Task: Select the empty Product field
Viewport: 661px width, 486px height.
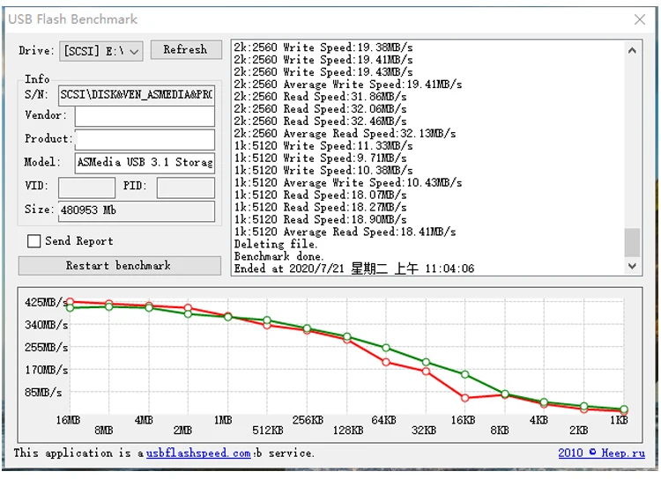Action: (145, 139)
